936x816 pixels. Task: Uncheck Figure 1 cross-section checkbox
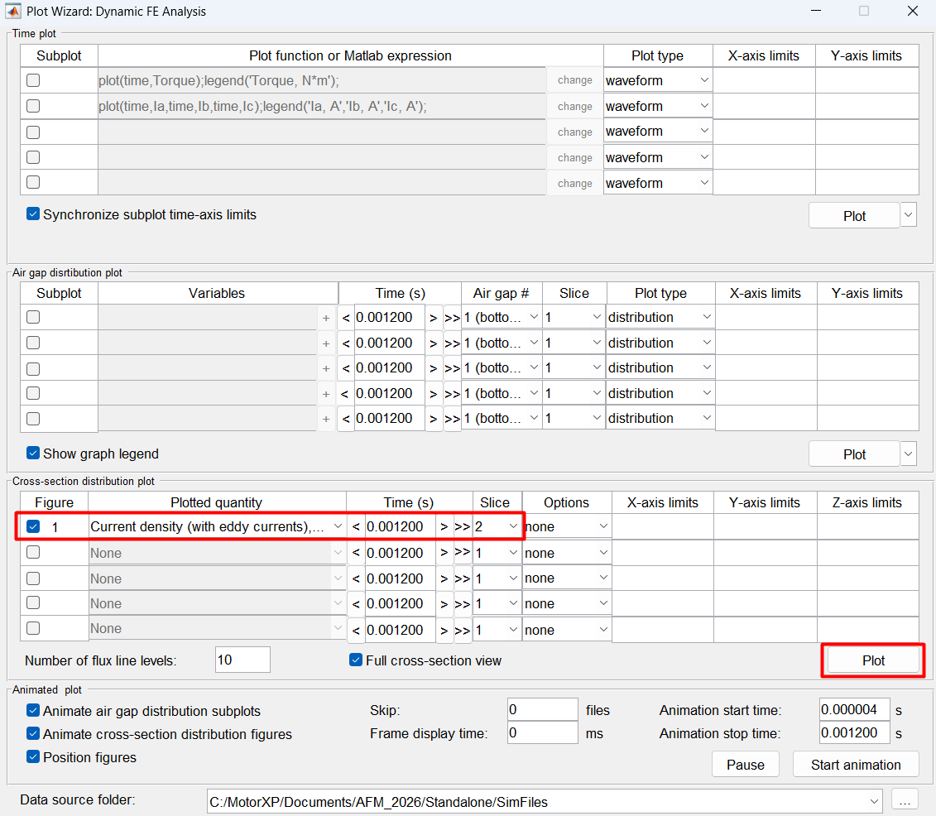pos(33,526)
